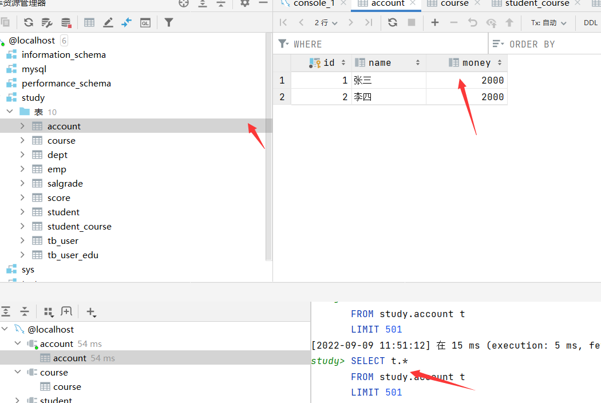The height and width of the screenshot is (403, 601).
Task: Click the stop square in data toolbar
Action: pos(412,22)
